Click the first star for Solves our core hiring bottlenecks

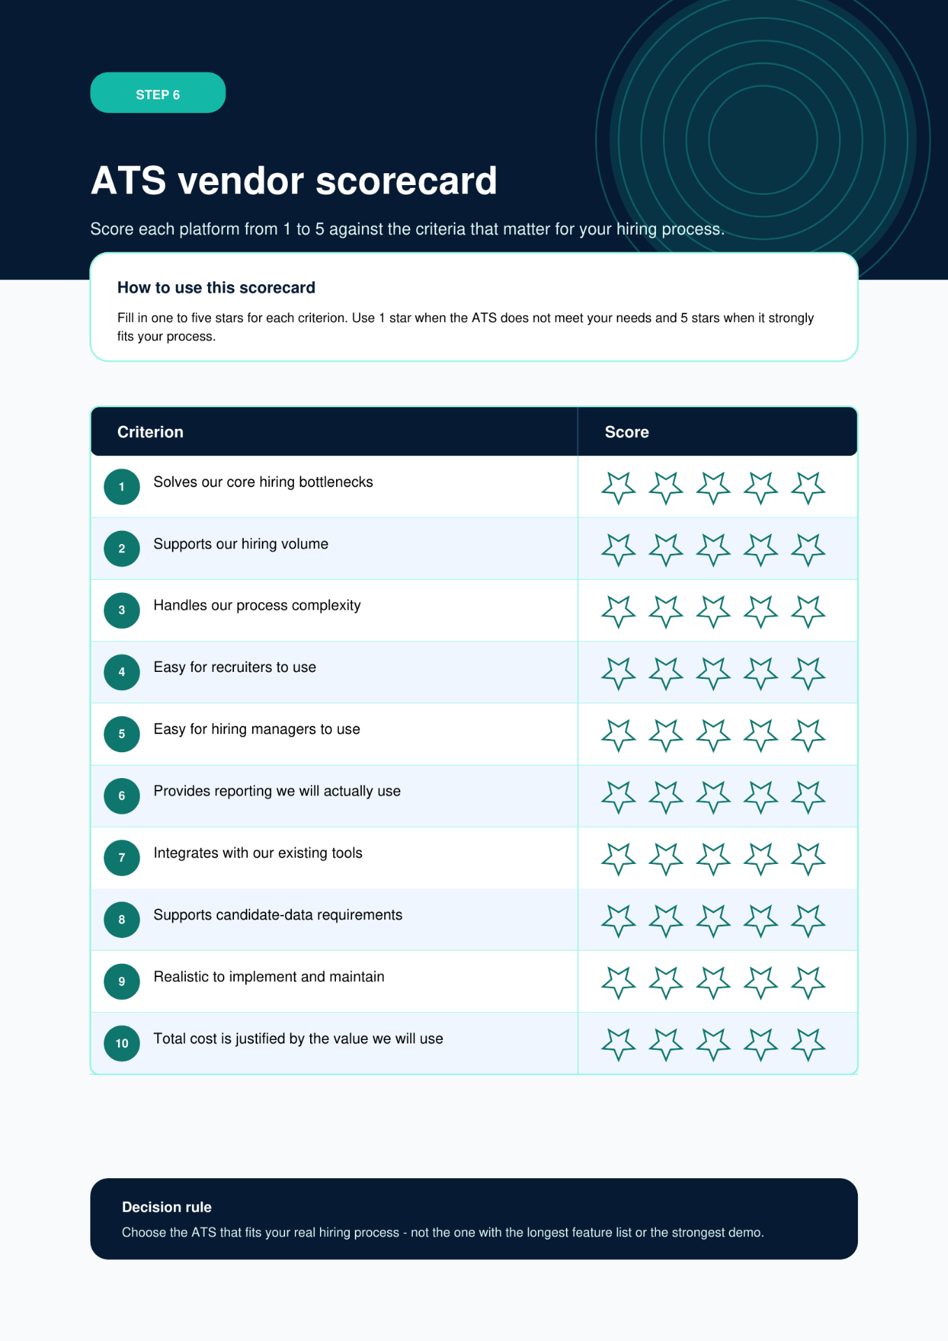pyautogui.click(x=618, y=488)
